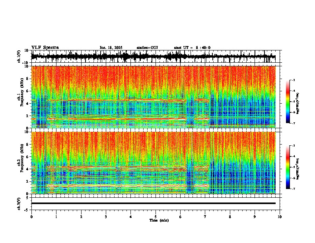315x243 pixels.
Task: Click the "-7" label on ch.1 color bar
Action: click(x=294, y=123)
